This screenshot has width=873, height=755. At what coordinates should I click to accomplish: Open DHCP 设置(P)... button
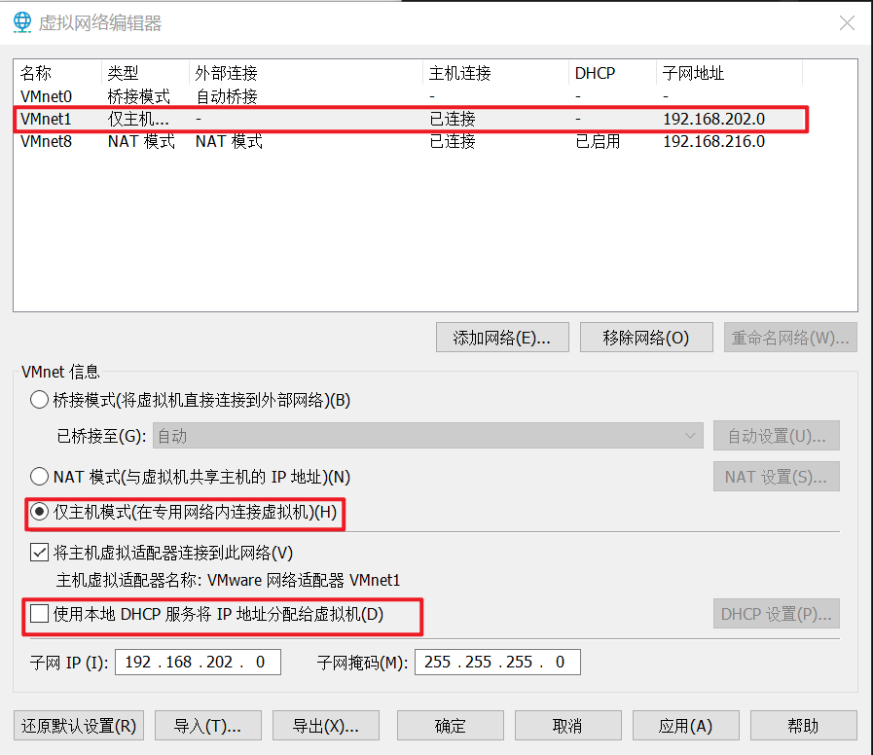coord(776,614)
